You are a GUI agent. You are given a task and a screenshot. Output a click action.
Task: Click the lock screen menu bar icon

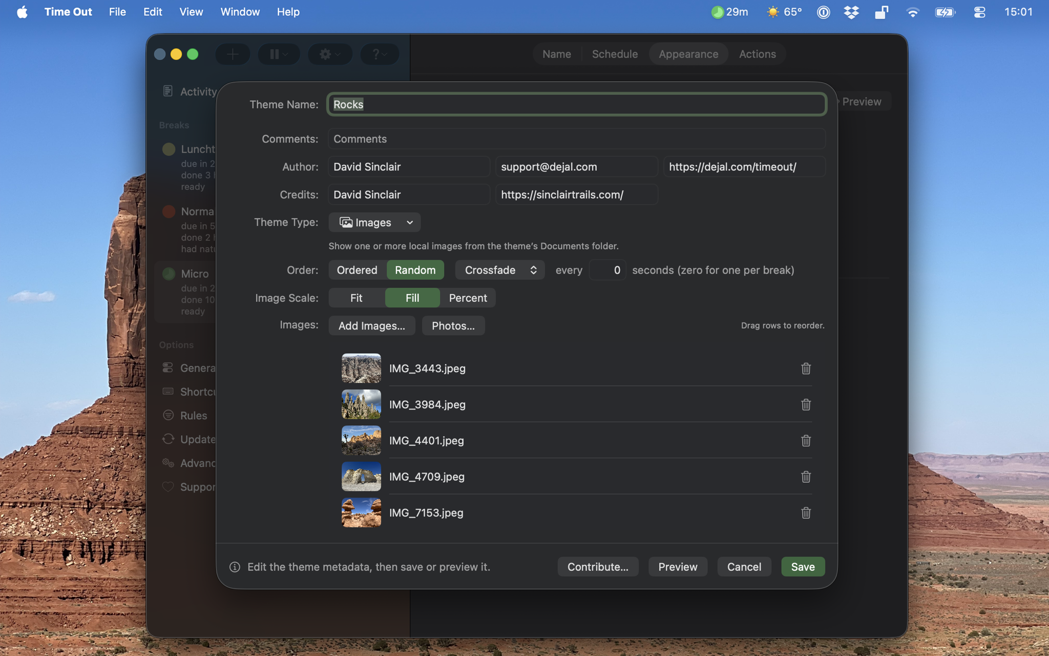point(882,12)
